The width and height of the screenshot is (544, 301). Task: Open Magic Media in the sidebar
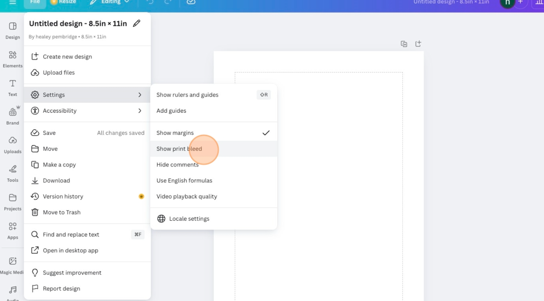coord(12,265)
